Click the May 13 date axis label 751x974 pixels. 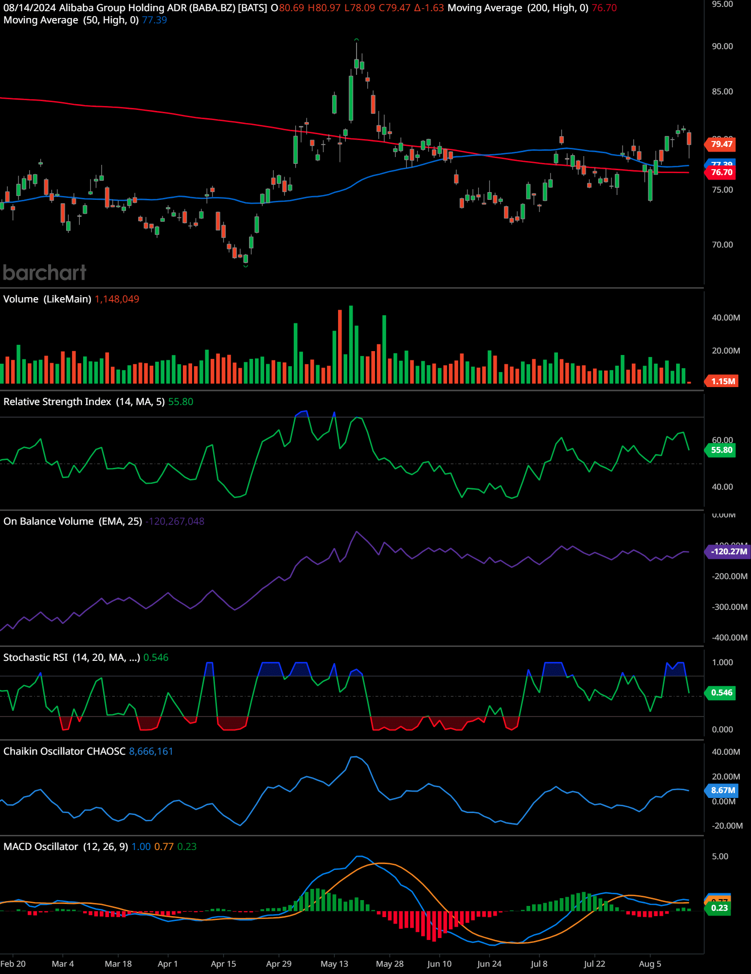coord(334,964)
